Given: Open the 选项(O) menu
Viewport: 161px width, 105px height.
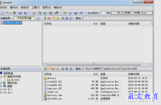Looking at the screenshot, I should point(46,7).
